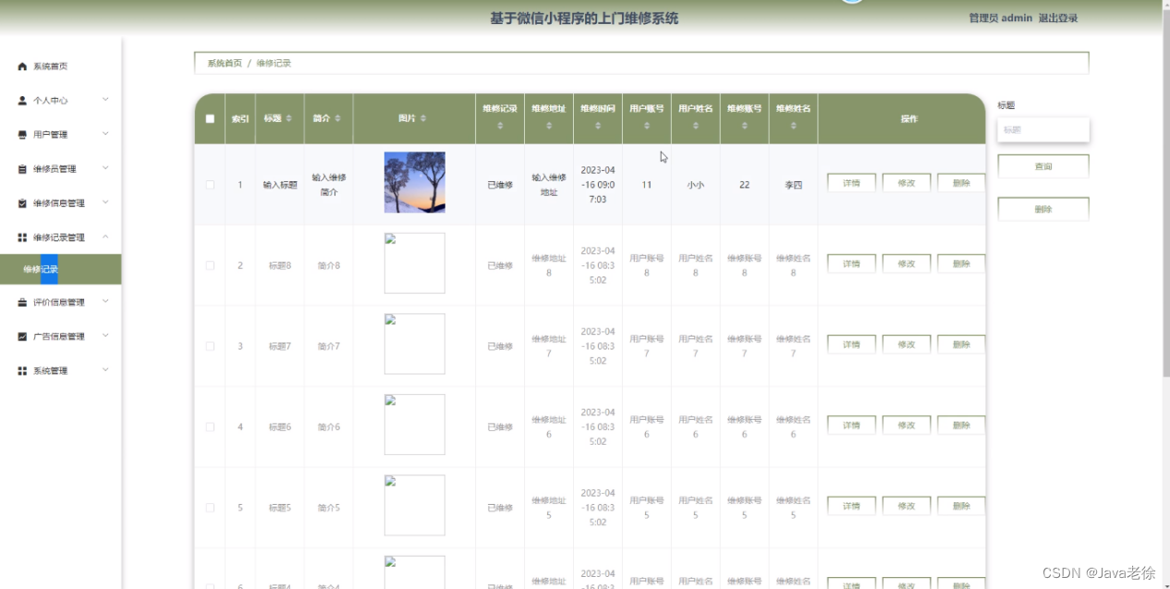This screenshot has width=1170, height=589.
Task: Open 详情 for row 输入标题
Action: coord(851,183)
